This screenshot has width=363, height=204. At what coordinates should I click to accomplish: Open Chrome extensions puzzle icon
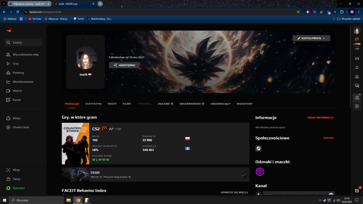(342, 12)
